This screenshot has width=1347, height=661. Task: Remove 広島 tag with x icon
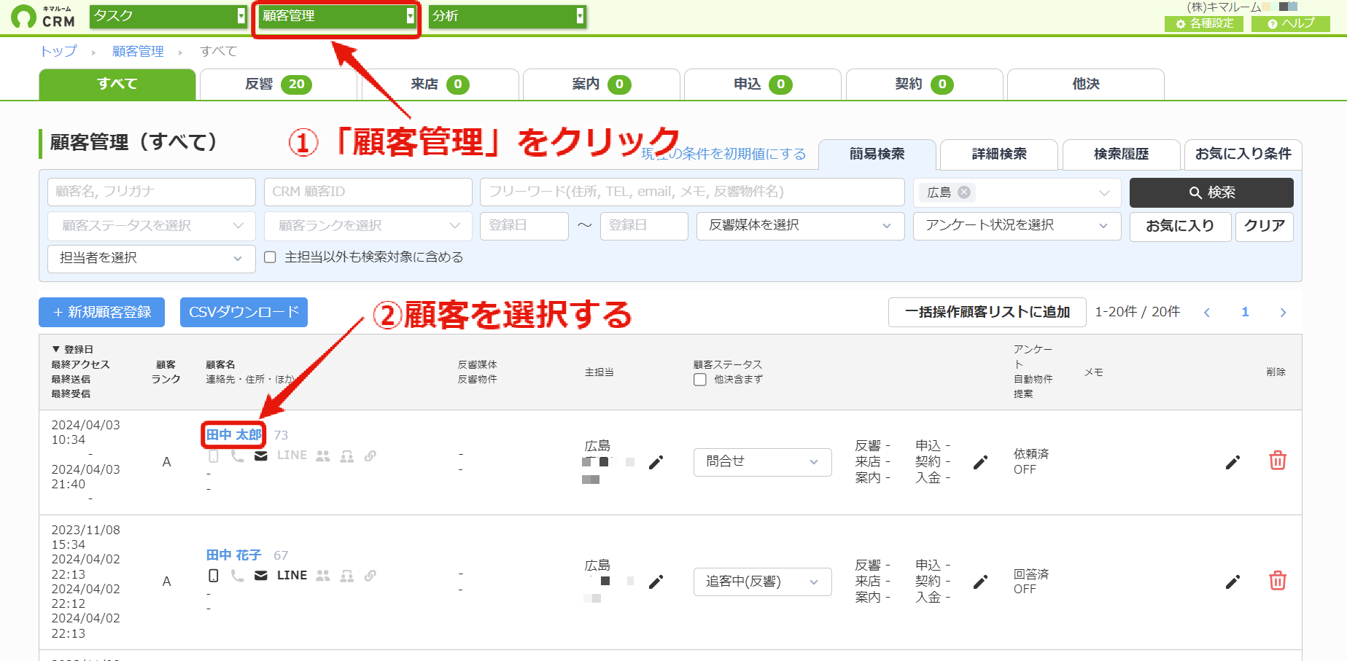coord(964,192)
